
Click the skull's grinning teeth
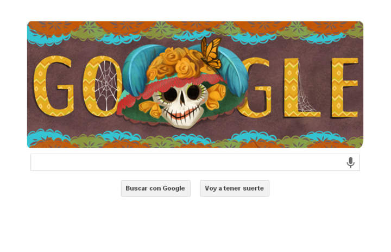pos(181,115)
